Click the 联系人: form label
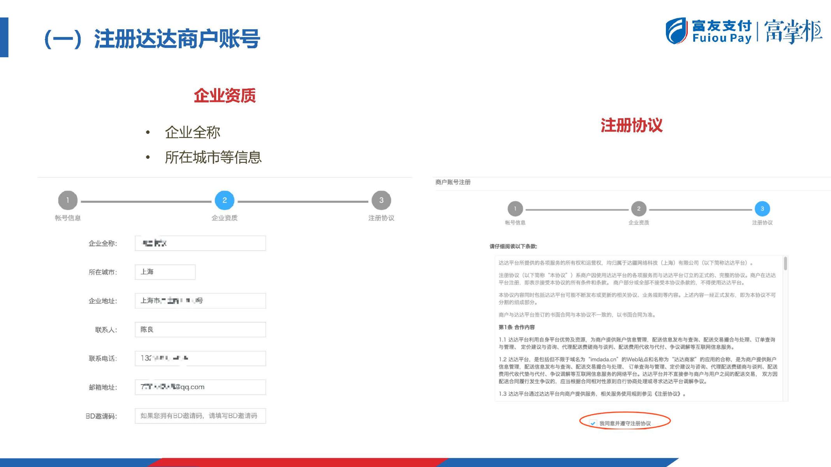Viewport: 831px width, 467px height. click(x=106, y=330)
